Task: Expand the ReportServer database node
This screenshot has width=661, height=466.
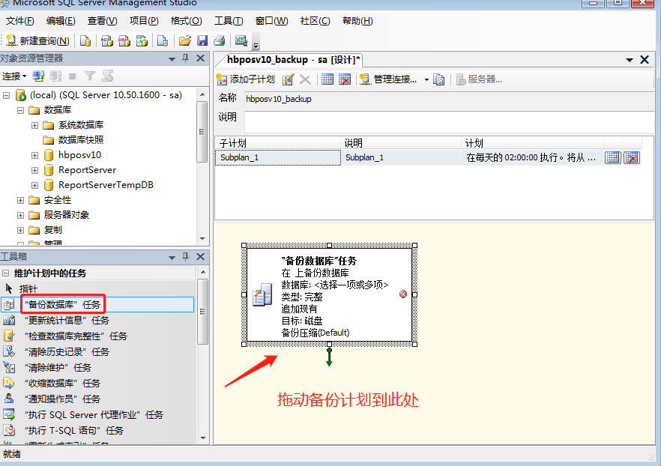Action: [x=34, y=170]
